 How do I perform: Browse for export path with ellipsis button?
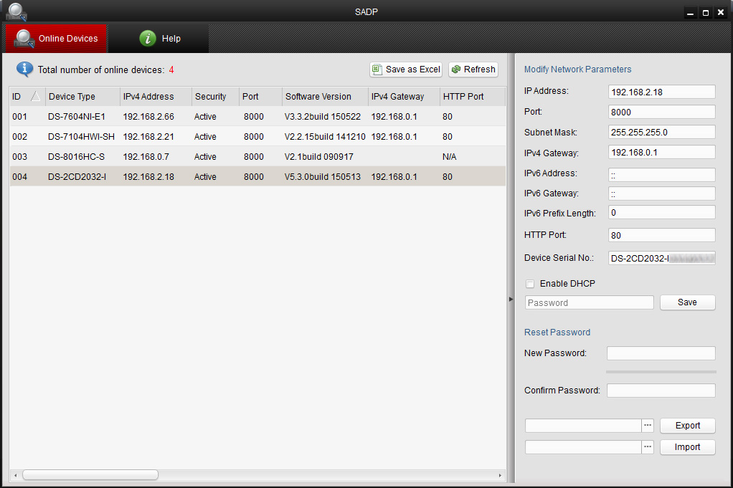coord(648,426)
